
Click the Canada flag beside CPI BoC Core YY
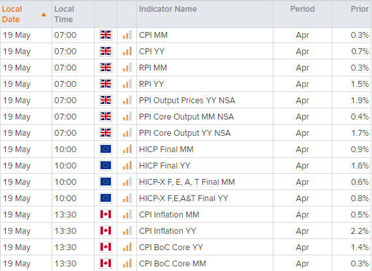pos(106,247)
